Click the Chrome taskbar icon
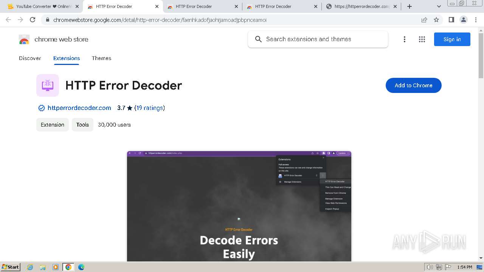Screen dimensions: 484x272 68,267
